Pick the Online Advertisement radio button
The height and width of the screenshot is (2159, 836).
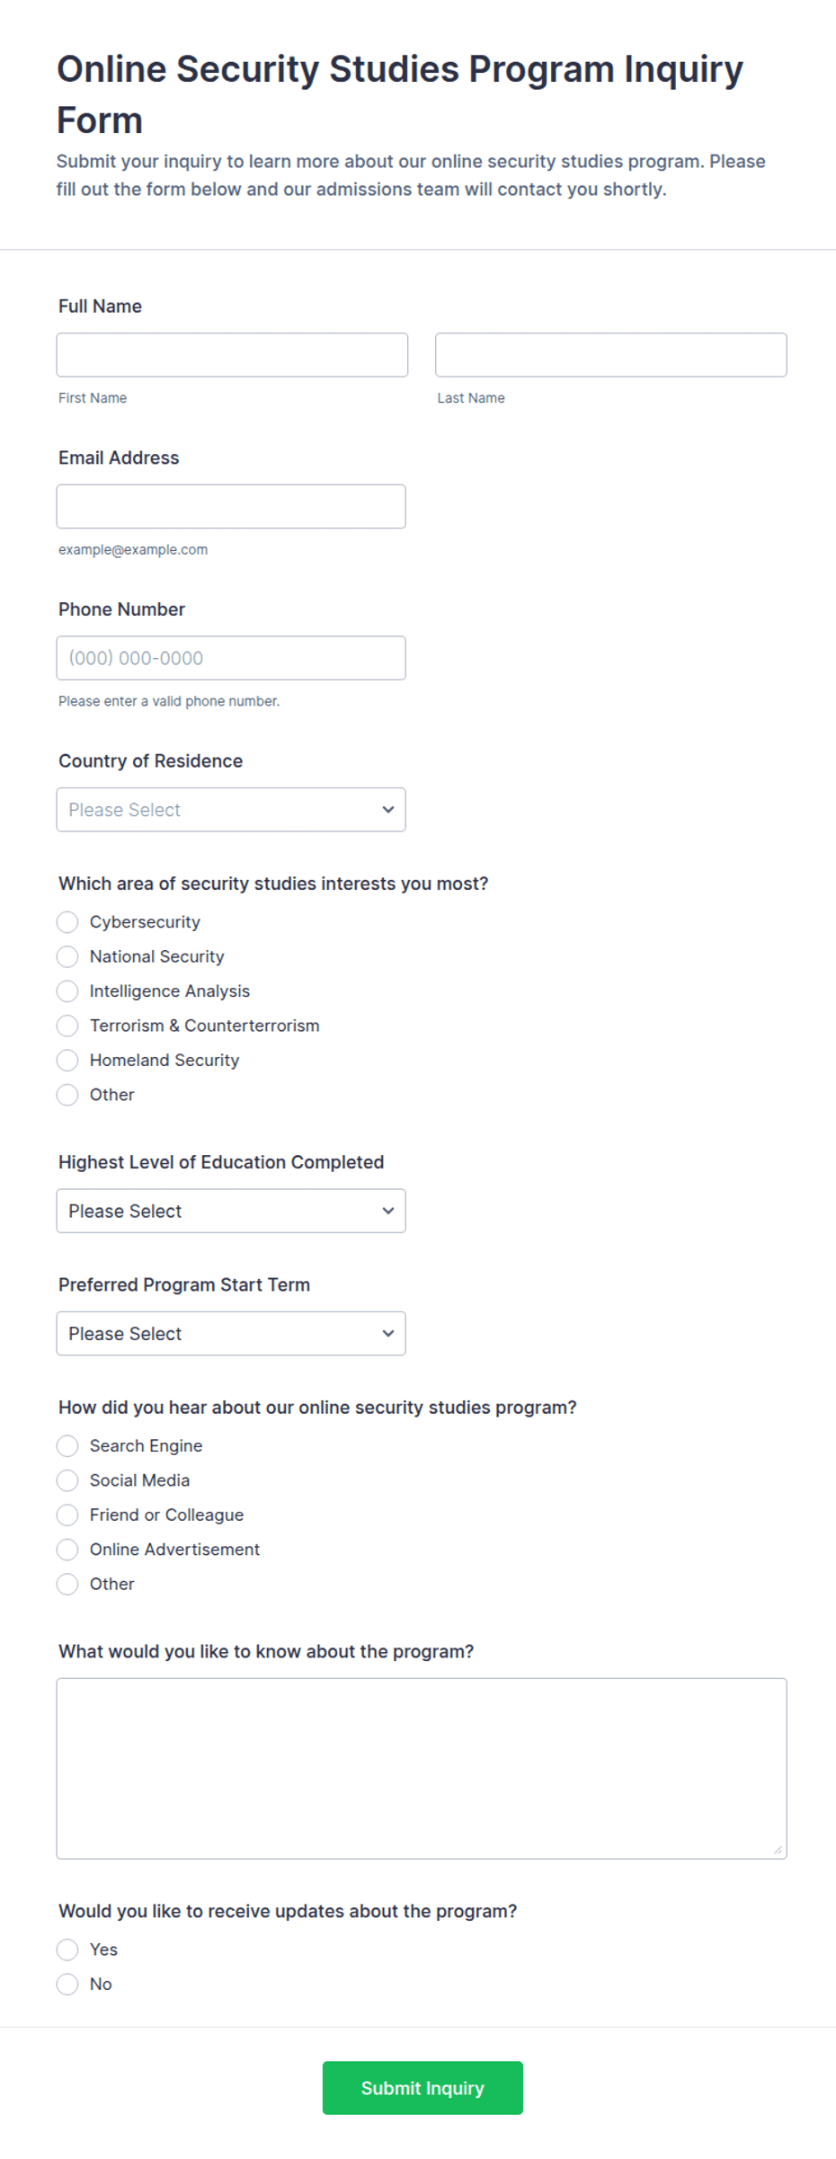67,1550
